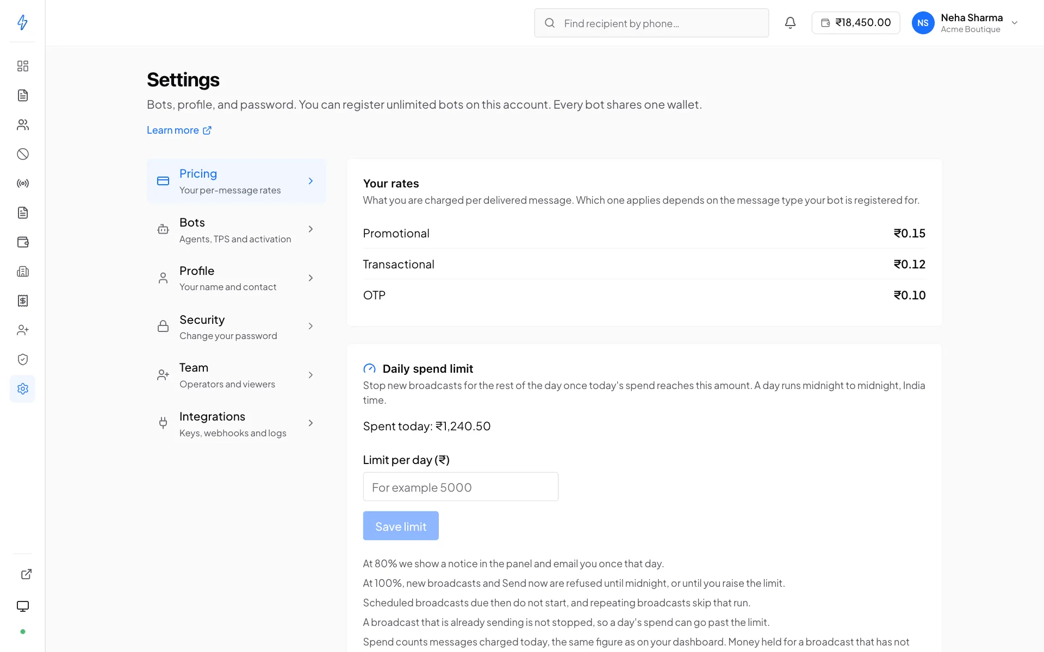This screenshot has height=652, width=1044.
Task: Open the shield check icon in sidebar
Action: tap(22, 360)
